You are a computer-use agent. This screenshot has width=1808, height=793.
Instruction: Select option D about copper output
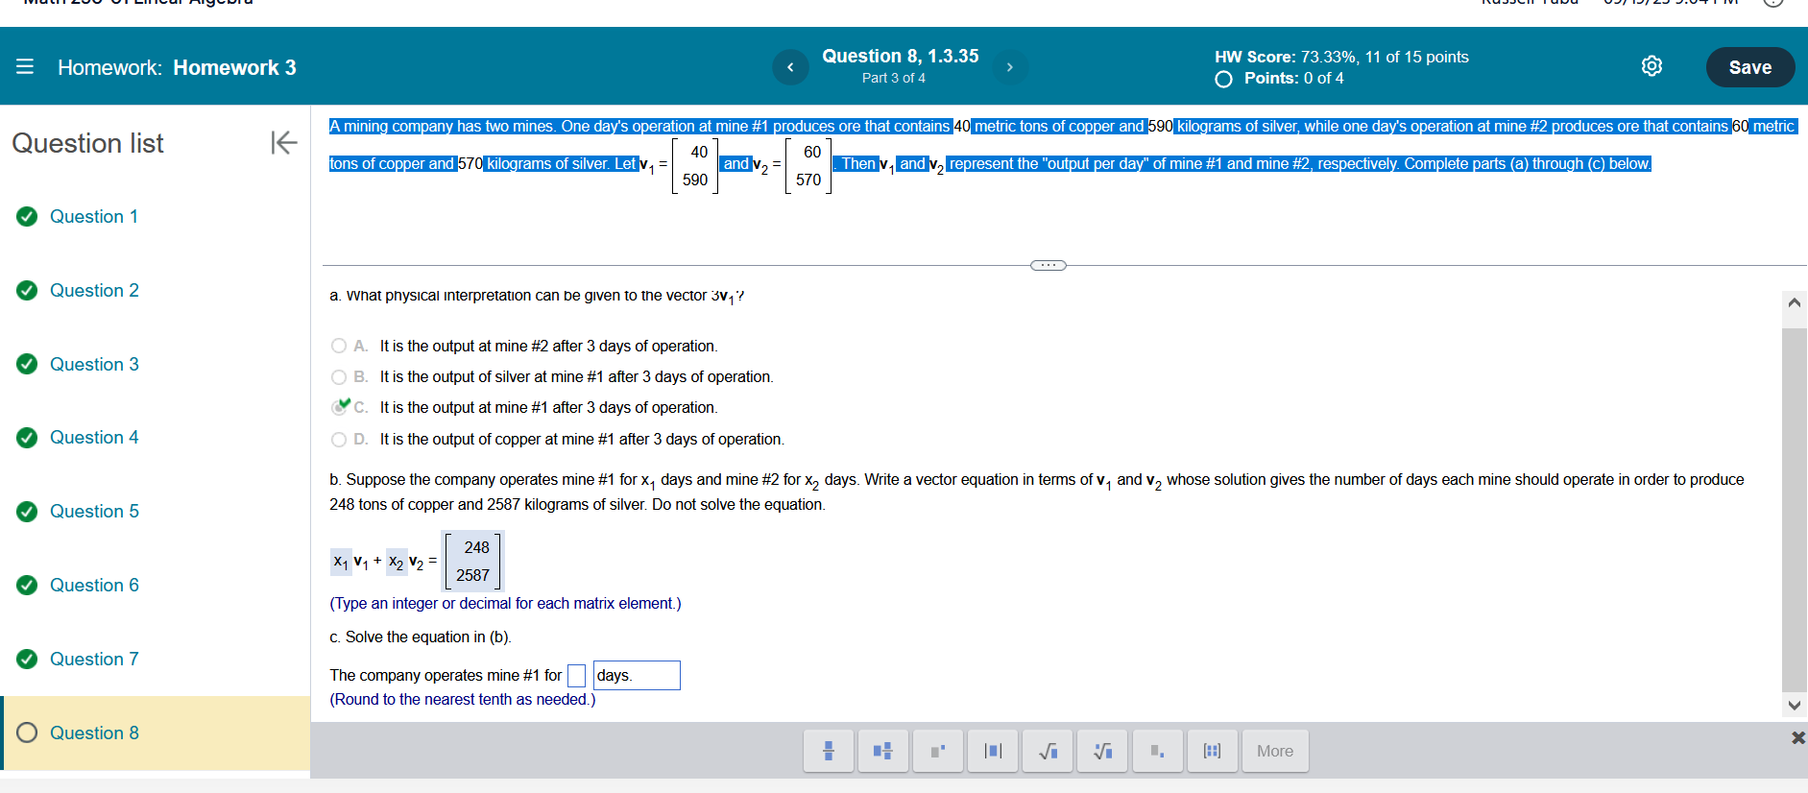[339, 440]
